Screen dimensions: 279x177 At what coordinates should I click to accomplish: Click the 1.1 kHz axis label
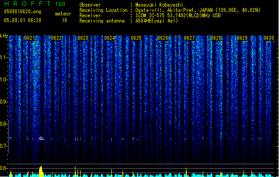4,58
